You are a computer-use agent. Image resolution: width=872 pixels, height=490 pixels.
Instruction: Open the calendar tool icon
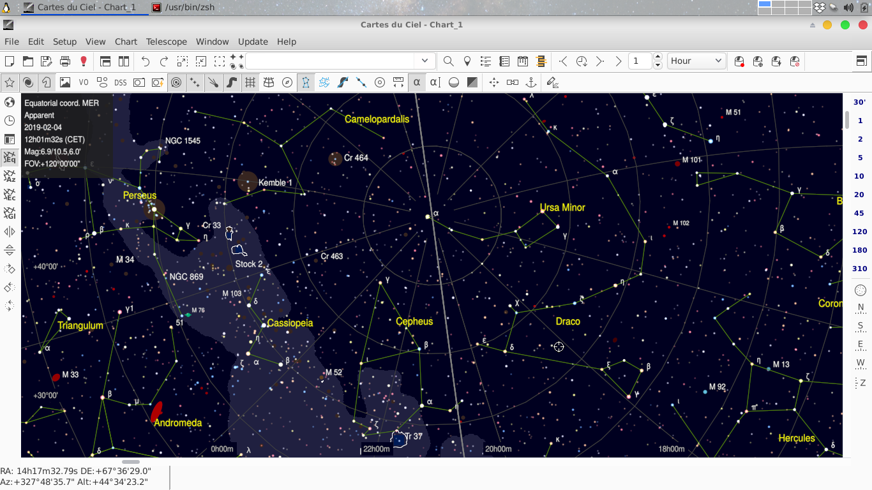(523, 61)
